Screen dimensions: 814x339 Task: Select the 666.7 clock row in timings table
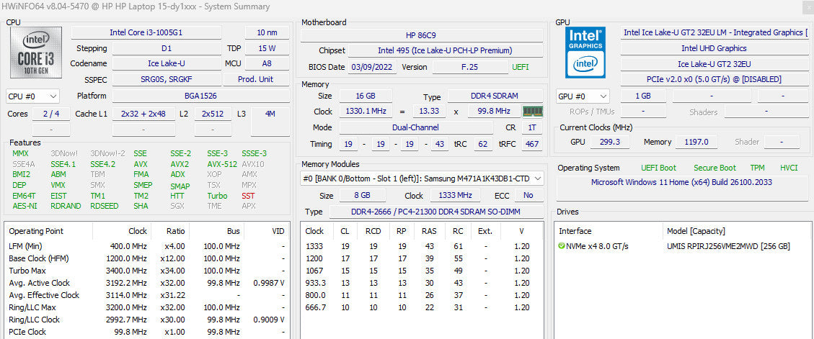[422, 307]
